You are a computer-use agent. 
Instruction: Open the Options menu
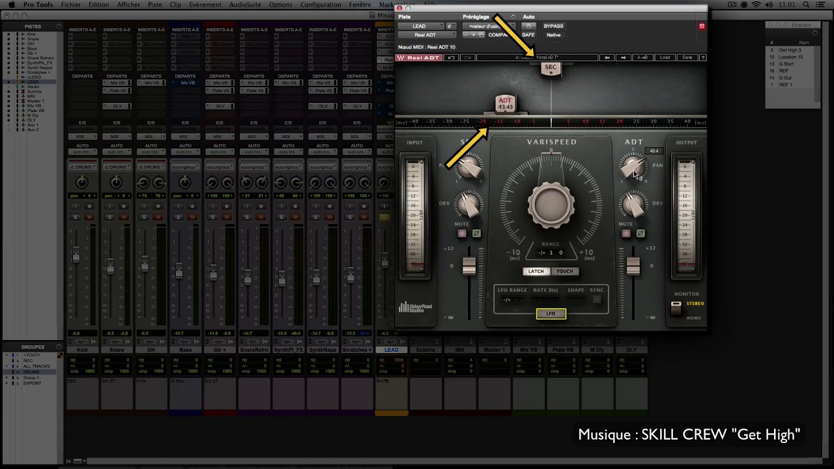coord(280,5)
